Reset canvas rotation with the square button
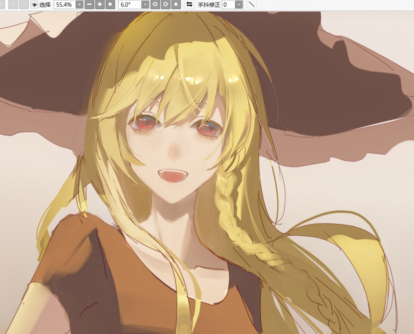 coord(175,5)
